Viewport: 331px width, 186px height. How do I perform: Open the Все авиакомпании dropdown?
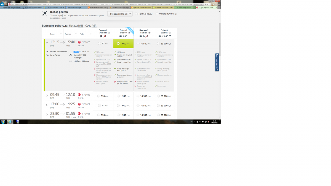tap(120, 14)
